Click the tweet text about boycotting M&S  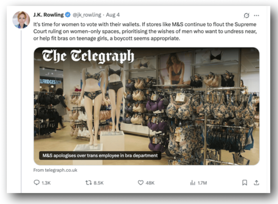pos(145,31)
